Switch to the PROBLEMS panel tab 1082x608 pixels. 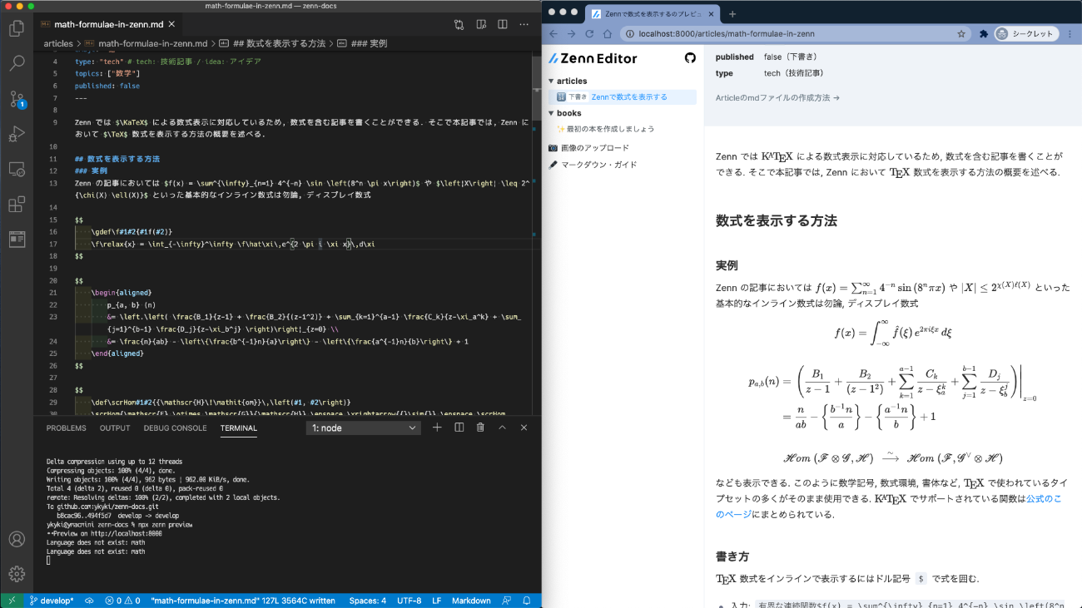66,428
